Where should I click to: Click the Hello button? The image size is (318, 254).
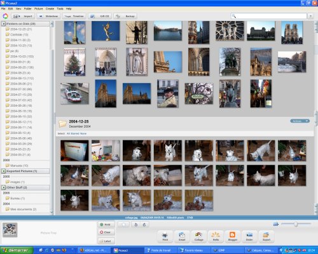(x=216, y=236)
